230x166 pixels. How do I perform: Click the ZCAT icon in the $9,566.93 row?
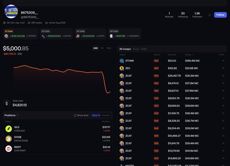122,106
